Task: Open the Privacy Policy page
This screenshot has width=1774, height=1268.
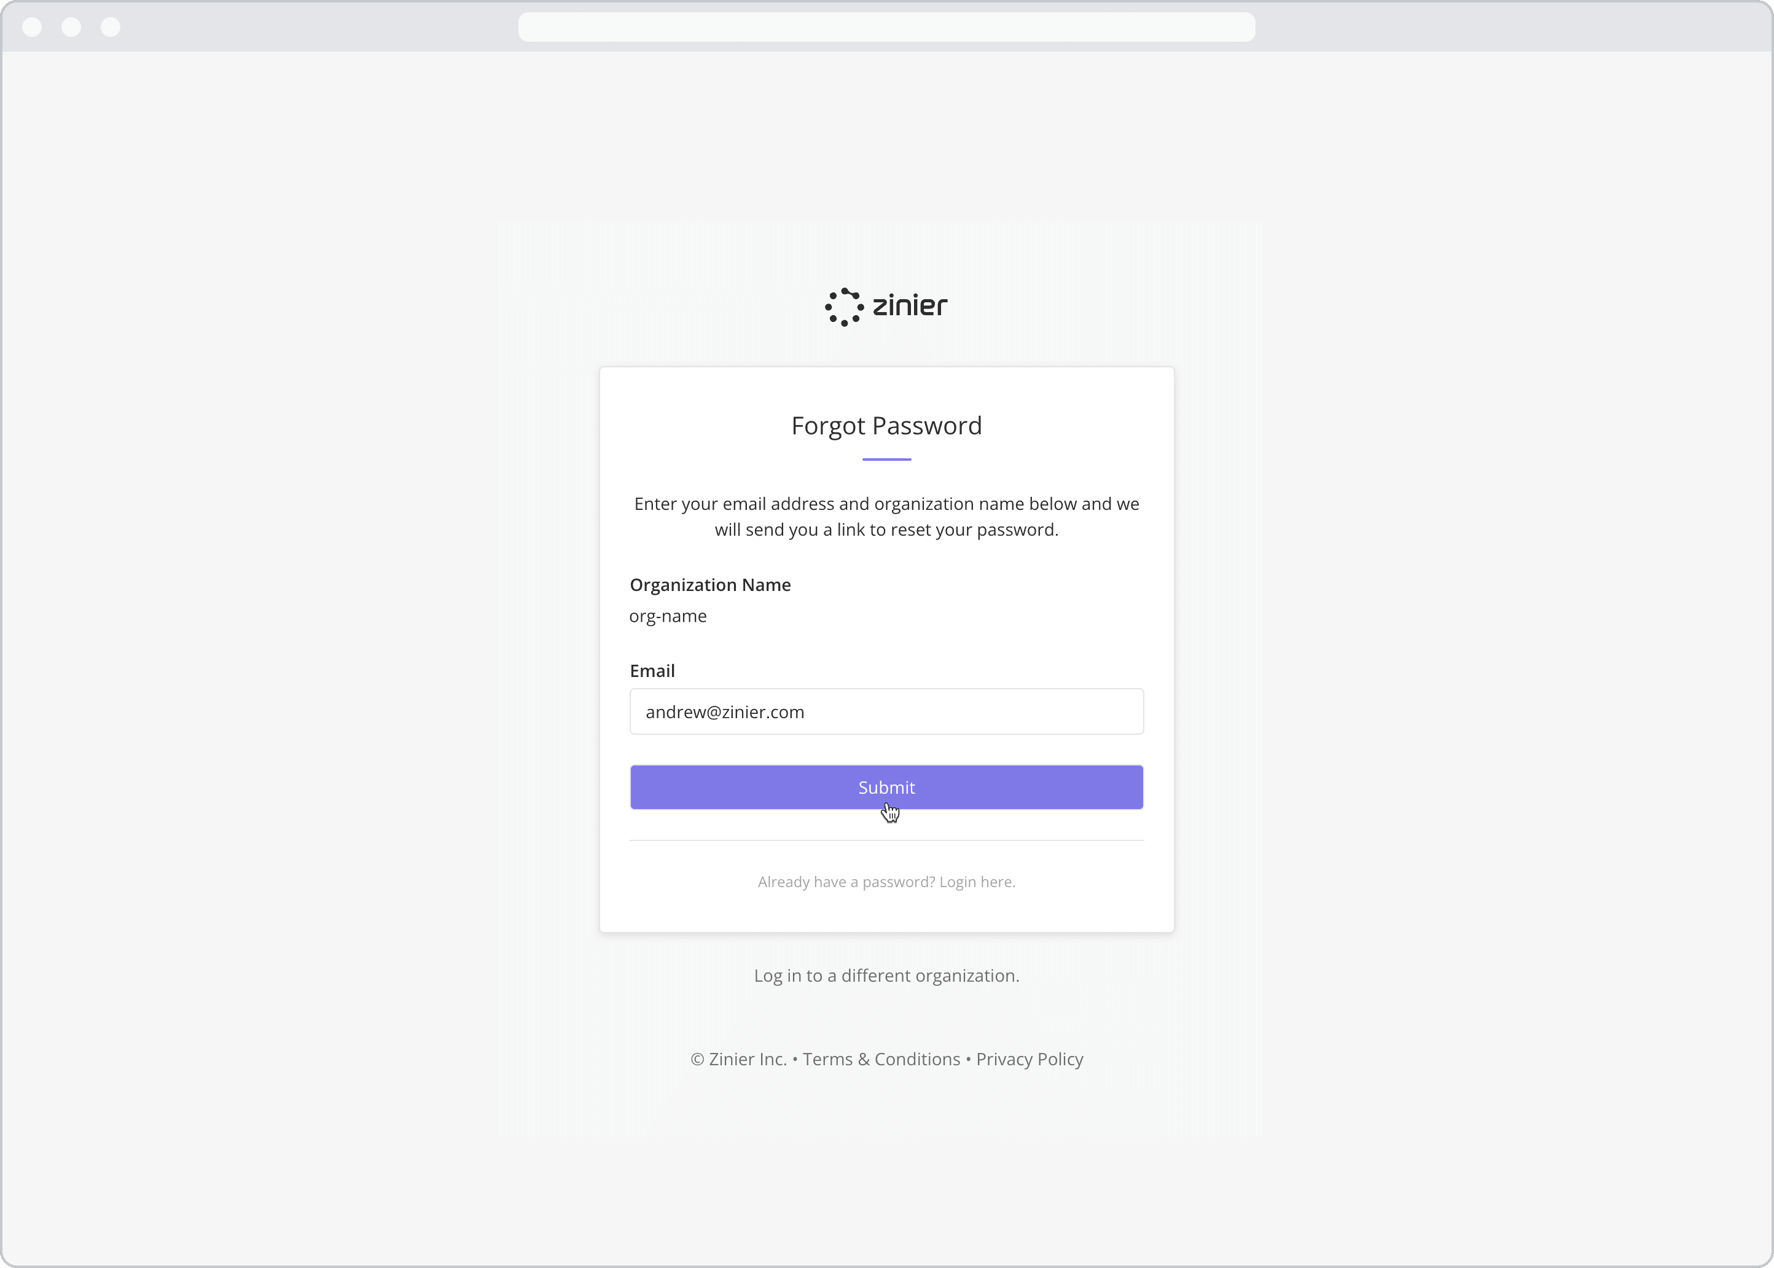Action: [1029, 1059]
